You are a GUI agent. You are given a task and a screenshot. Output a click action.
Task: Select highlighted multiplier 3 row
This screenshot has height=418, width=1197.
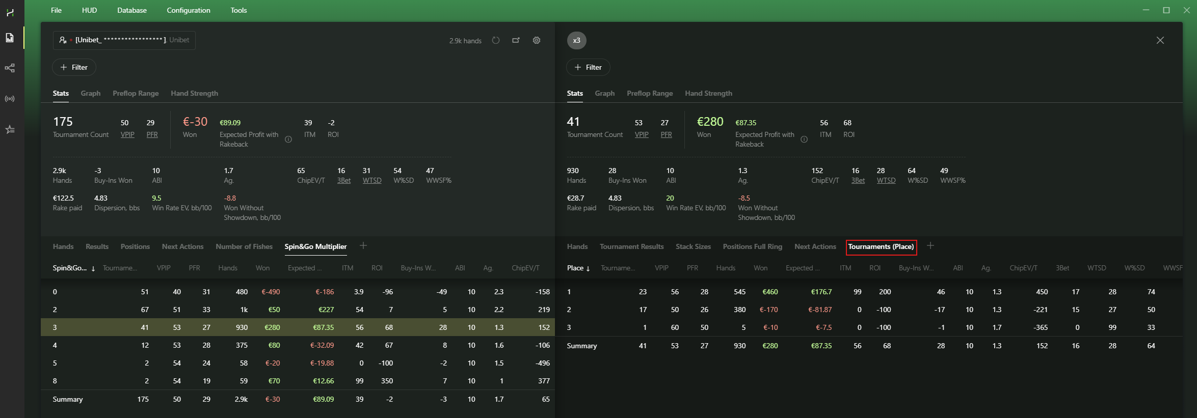pyautogui.click(x=298, y=327)
